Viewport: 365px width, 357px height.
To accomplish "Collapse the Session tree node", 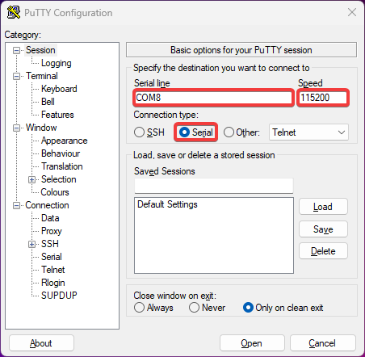I will (16, 50).
